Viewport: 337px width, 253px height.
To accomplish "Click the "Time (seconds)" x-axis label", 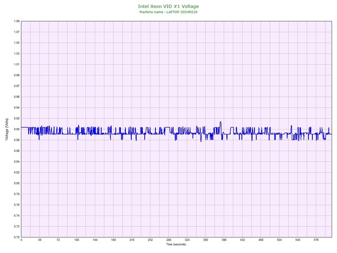I will pos(176,244).
